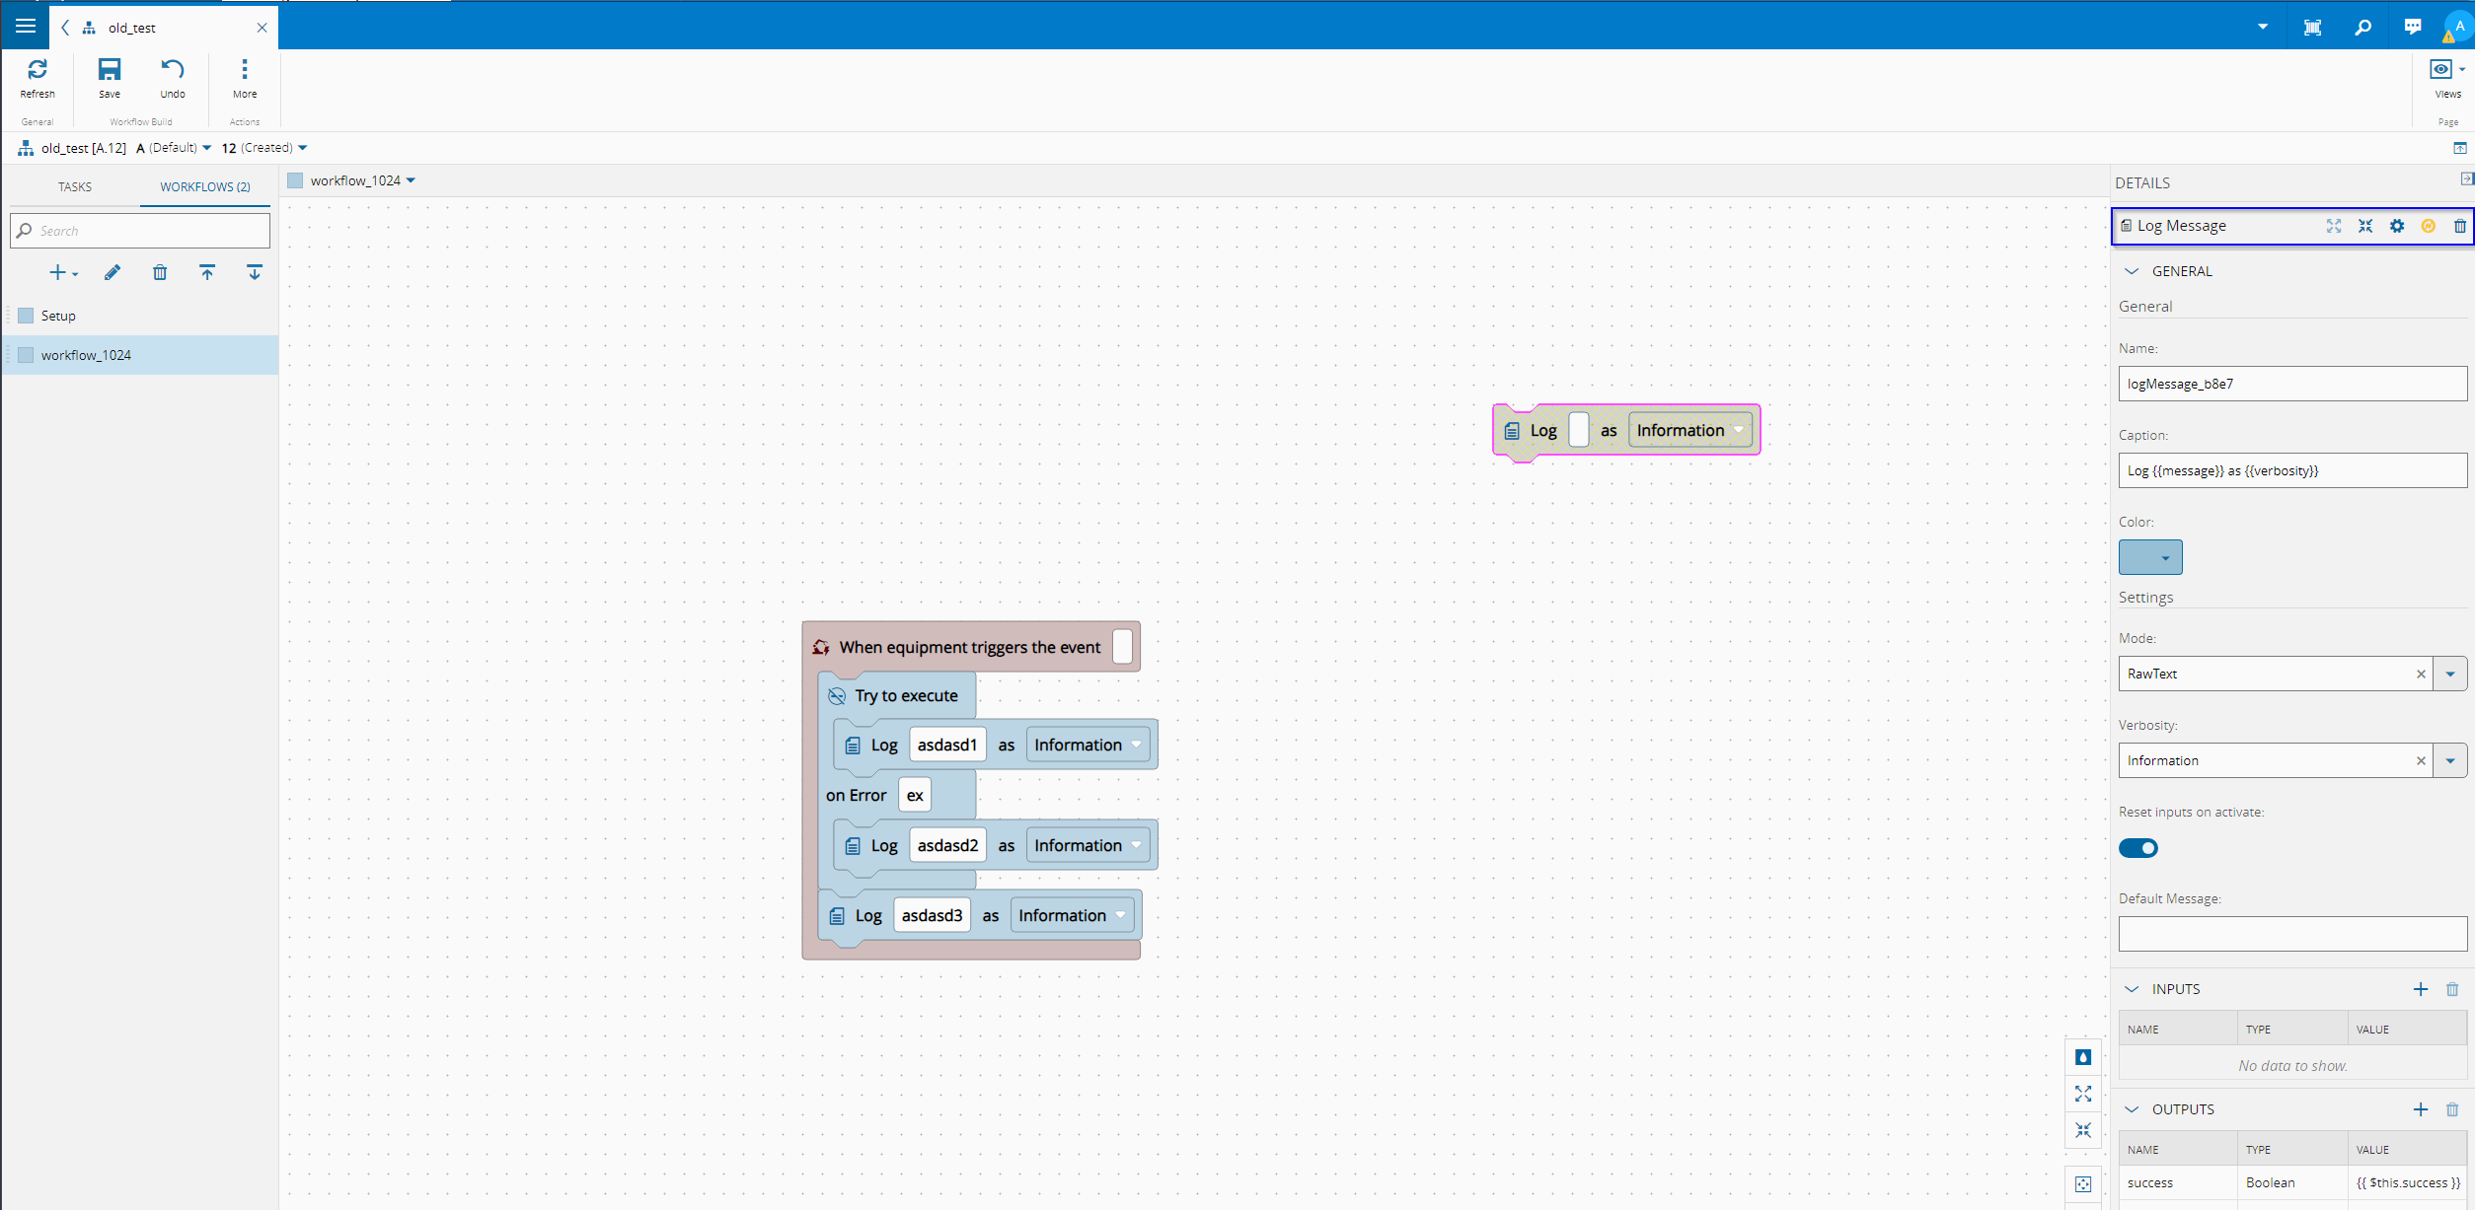Edit workflow using pencil icon
The width and height of the screenshot is (2475, 1210).
pos(112,273)
